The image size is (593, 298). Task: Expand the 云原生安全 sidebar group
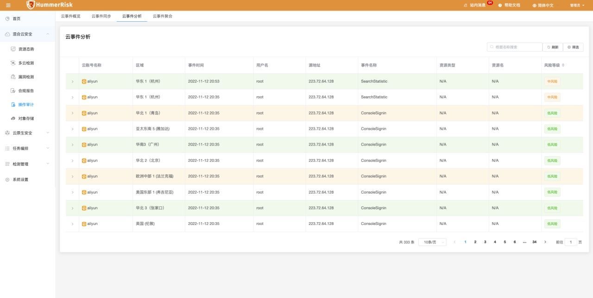[27, 133]
